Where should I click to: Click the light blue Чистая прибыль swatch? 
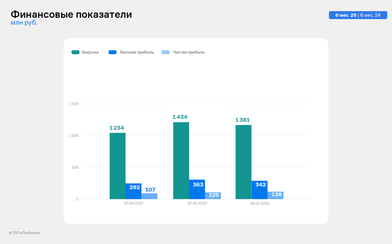coord(166,52)
